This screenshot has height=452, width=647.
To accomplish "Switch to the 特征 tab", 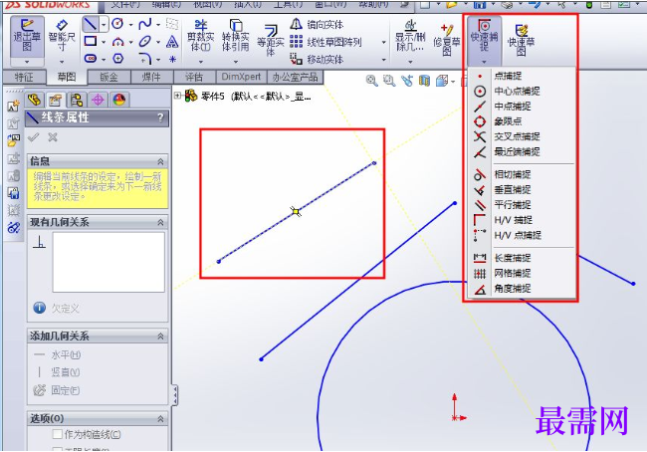I will click(24, 78).
